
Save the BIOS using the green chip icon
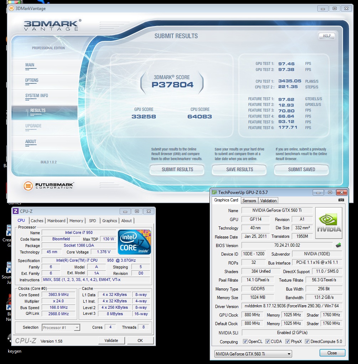tap(338, 245)
